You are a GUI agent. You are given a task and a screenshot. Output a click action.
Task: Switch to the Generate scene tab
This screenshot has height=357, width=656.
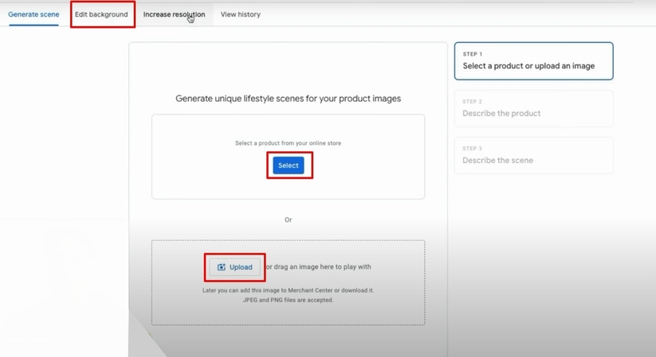[x=33, y=14]
